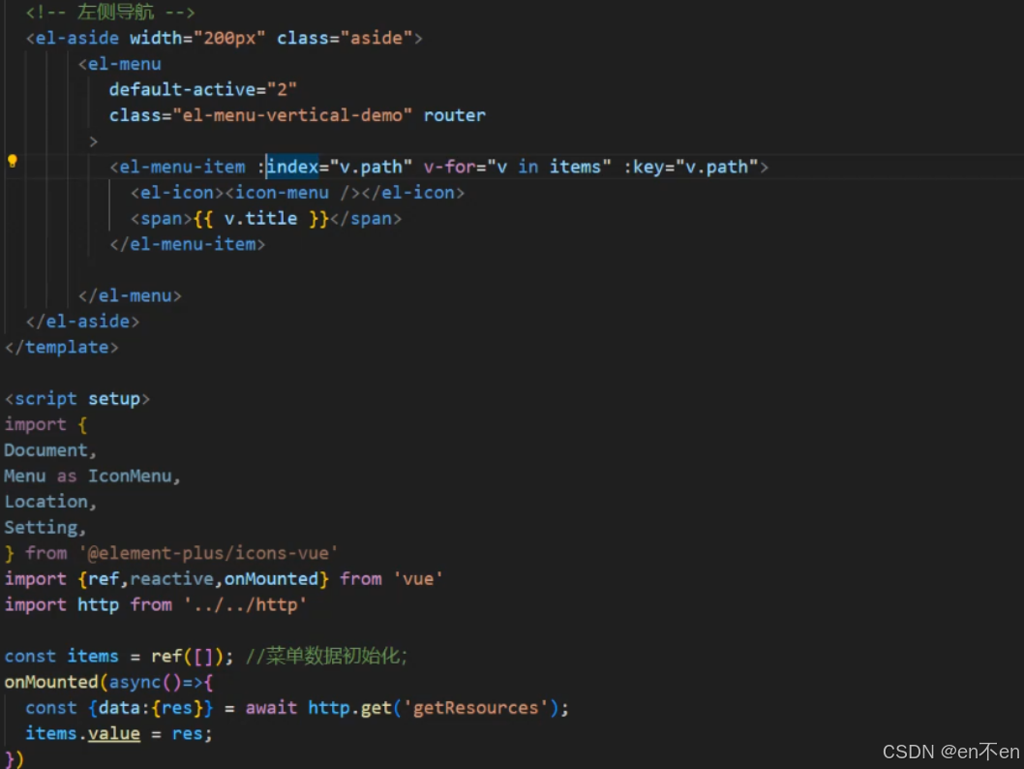1024x769 pixels.
Task: Click the {{ v.title }} interpolation
Action: coord(258,218)
